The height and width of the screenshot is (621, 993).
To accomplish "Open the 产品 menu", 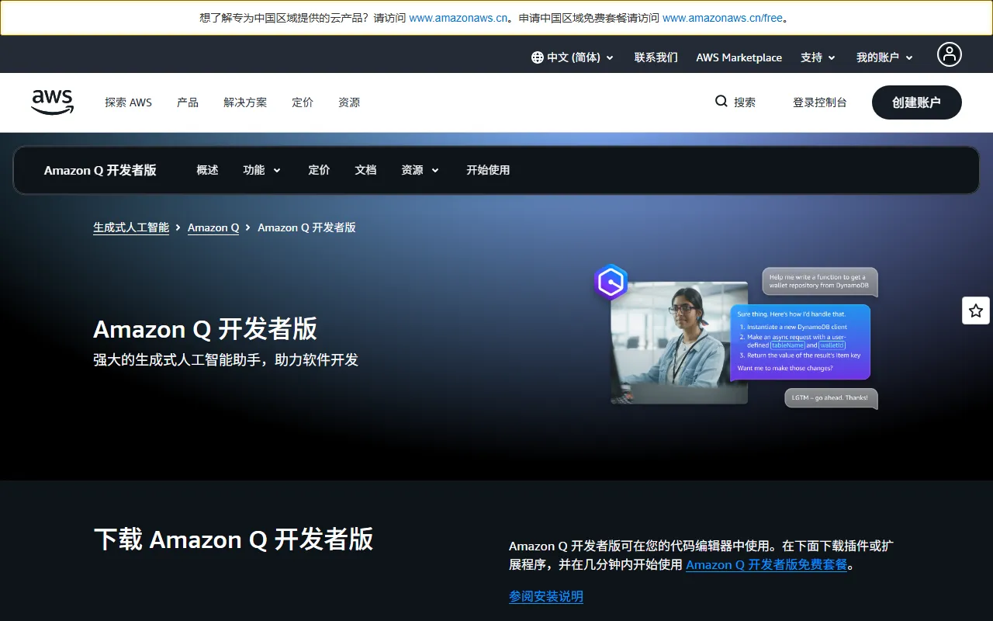I will (x=187, y=102).
